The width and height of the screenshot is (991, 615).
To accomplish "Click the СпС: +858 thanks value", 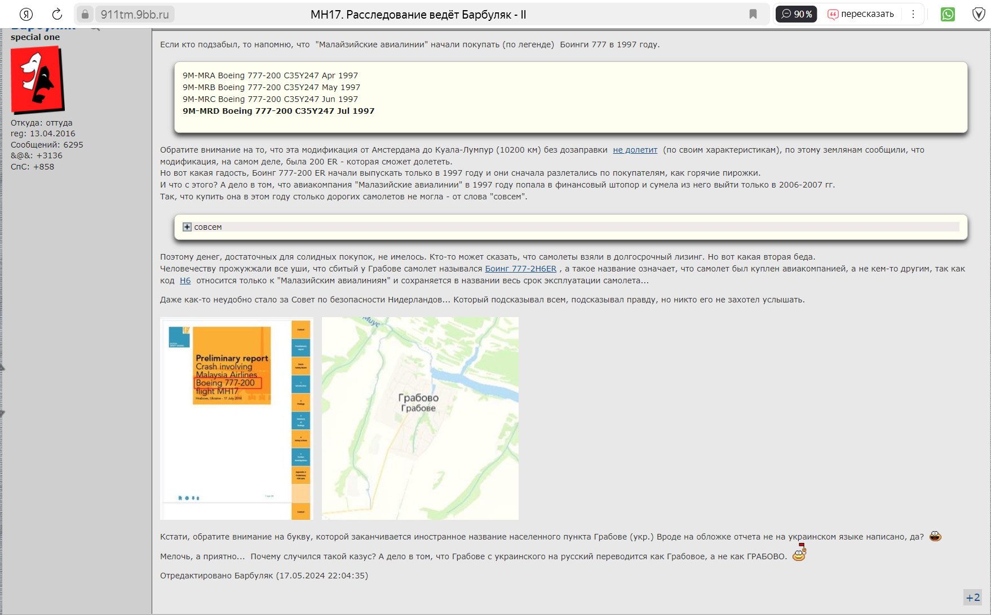I will coord(33,167).
